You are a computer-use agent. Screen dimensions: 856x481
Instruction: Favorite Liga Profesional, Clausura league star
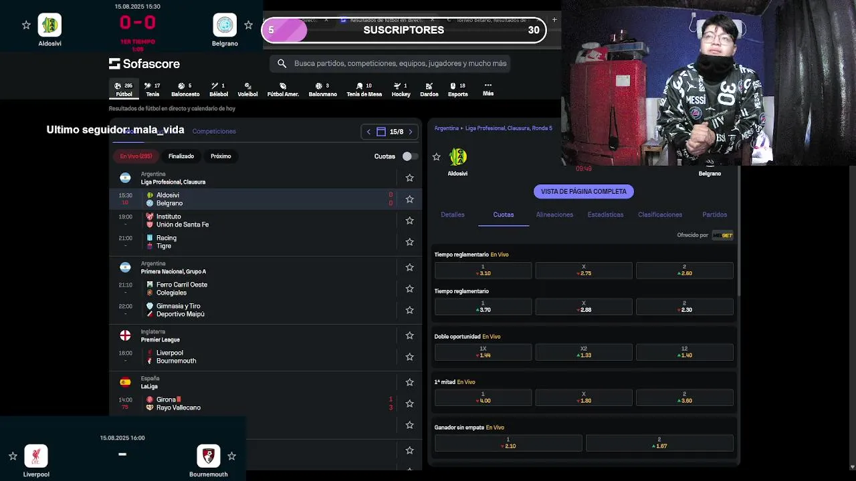[409, 178]
